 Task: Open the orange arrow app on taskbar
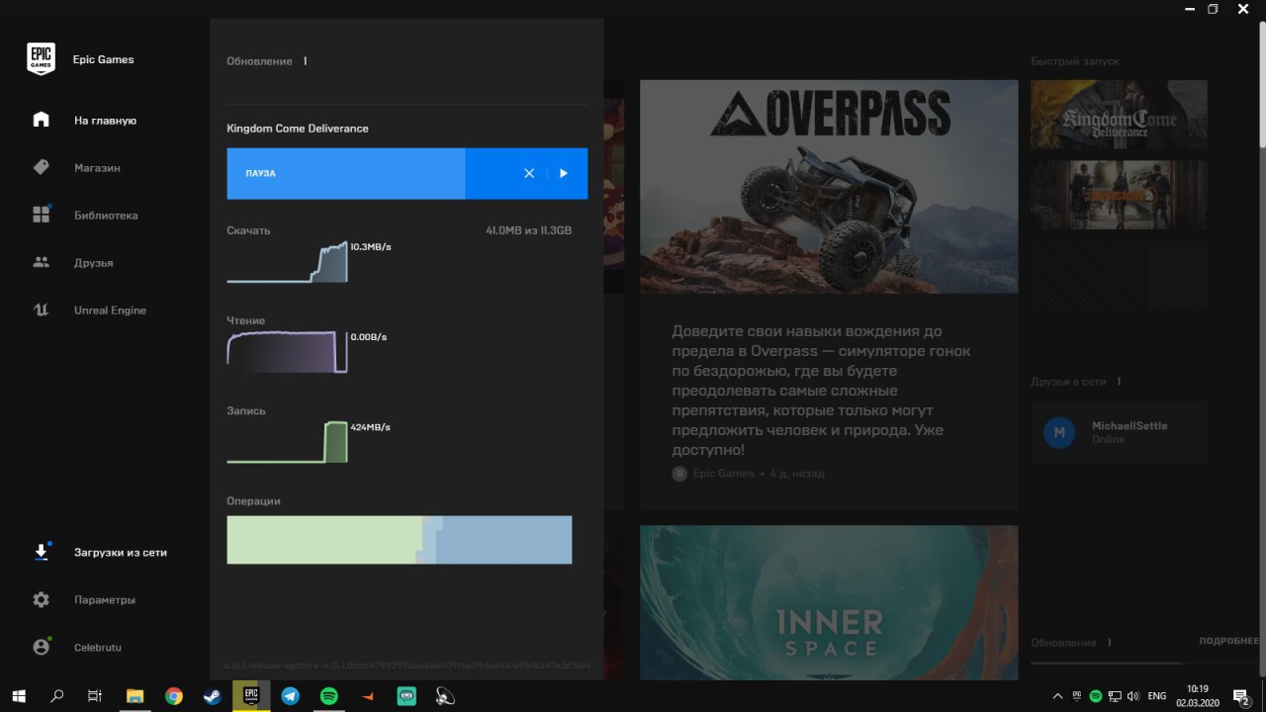click(368, 696)
